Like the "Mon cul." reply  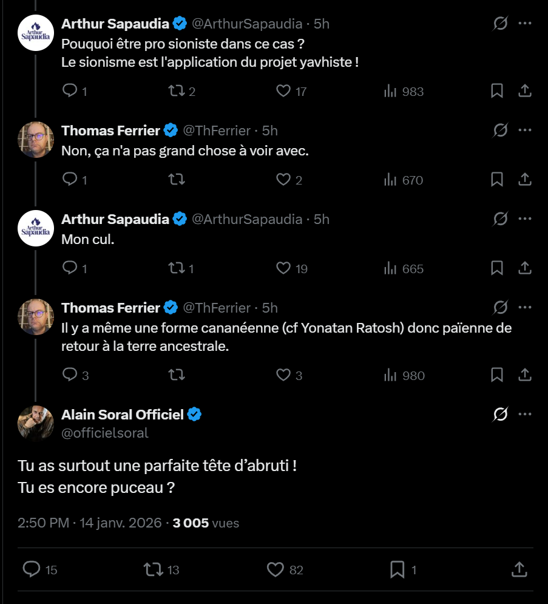pyautogui.click(x=283, y=268)
